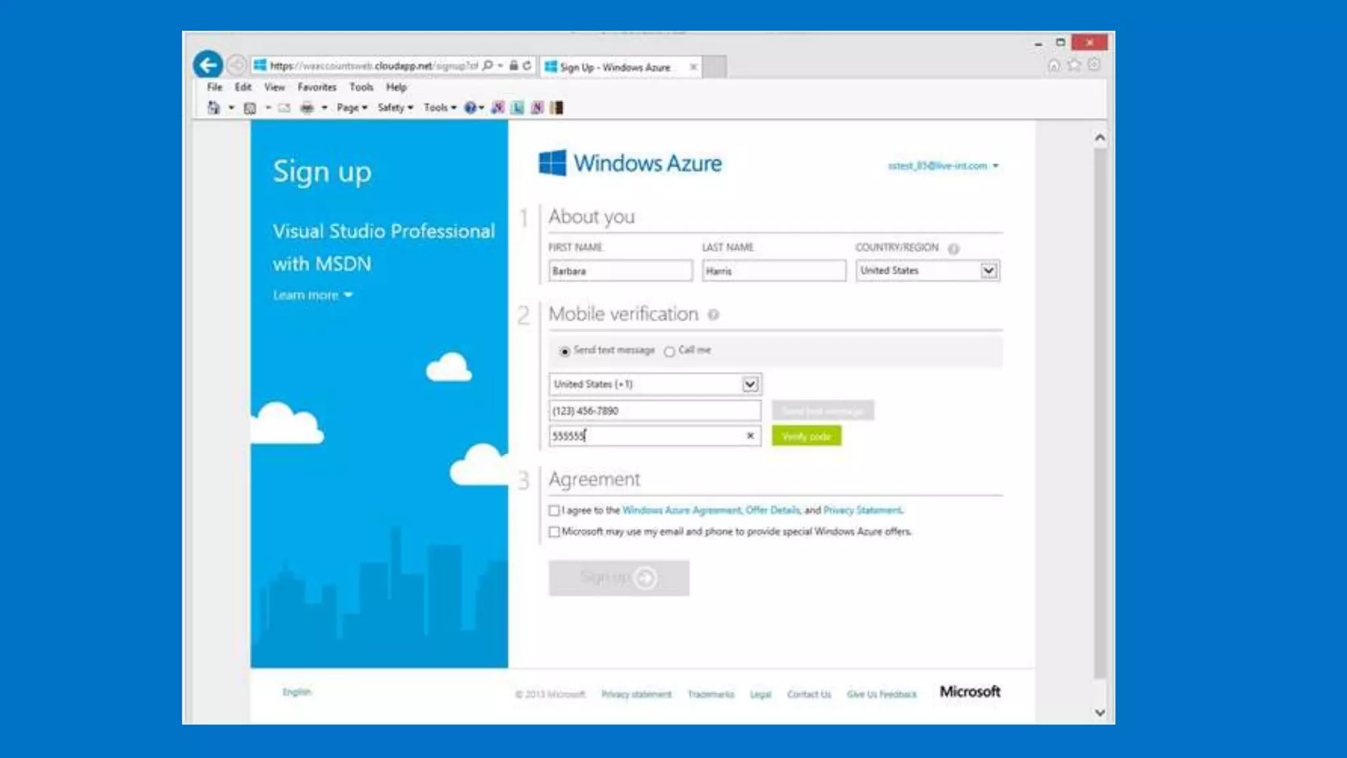Click the Print toolbar icon
The height and width of the screenshot is (758, 1347).
[306, 108]
